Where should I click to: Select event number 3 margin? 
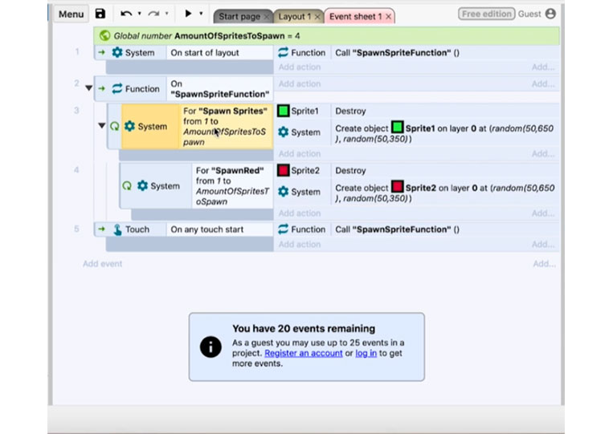tap(76, 111)
